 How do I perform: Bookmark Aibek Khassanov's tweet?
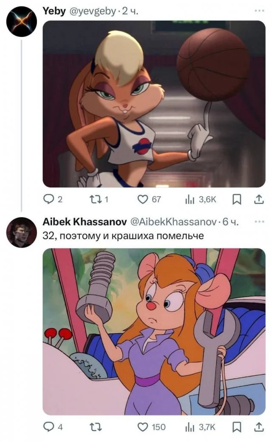238,427
